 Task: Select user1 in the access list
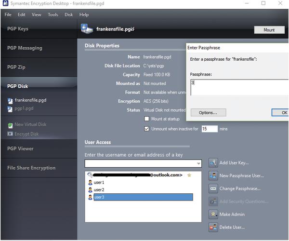point(99,183)
